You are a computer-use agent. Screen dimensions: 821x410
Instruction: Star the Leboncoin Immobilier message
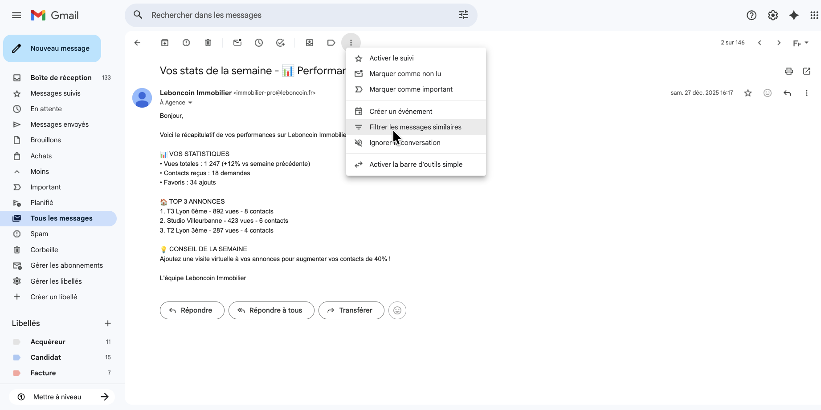point(748,93)
